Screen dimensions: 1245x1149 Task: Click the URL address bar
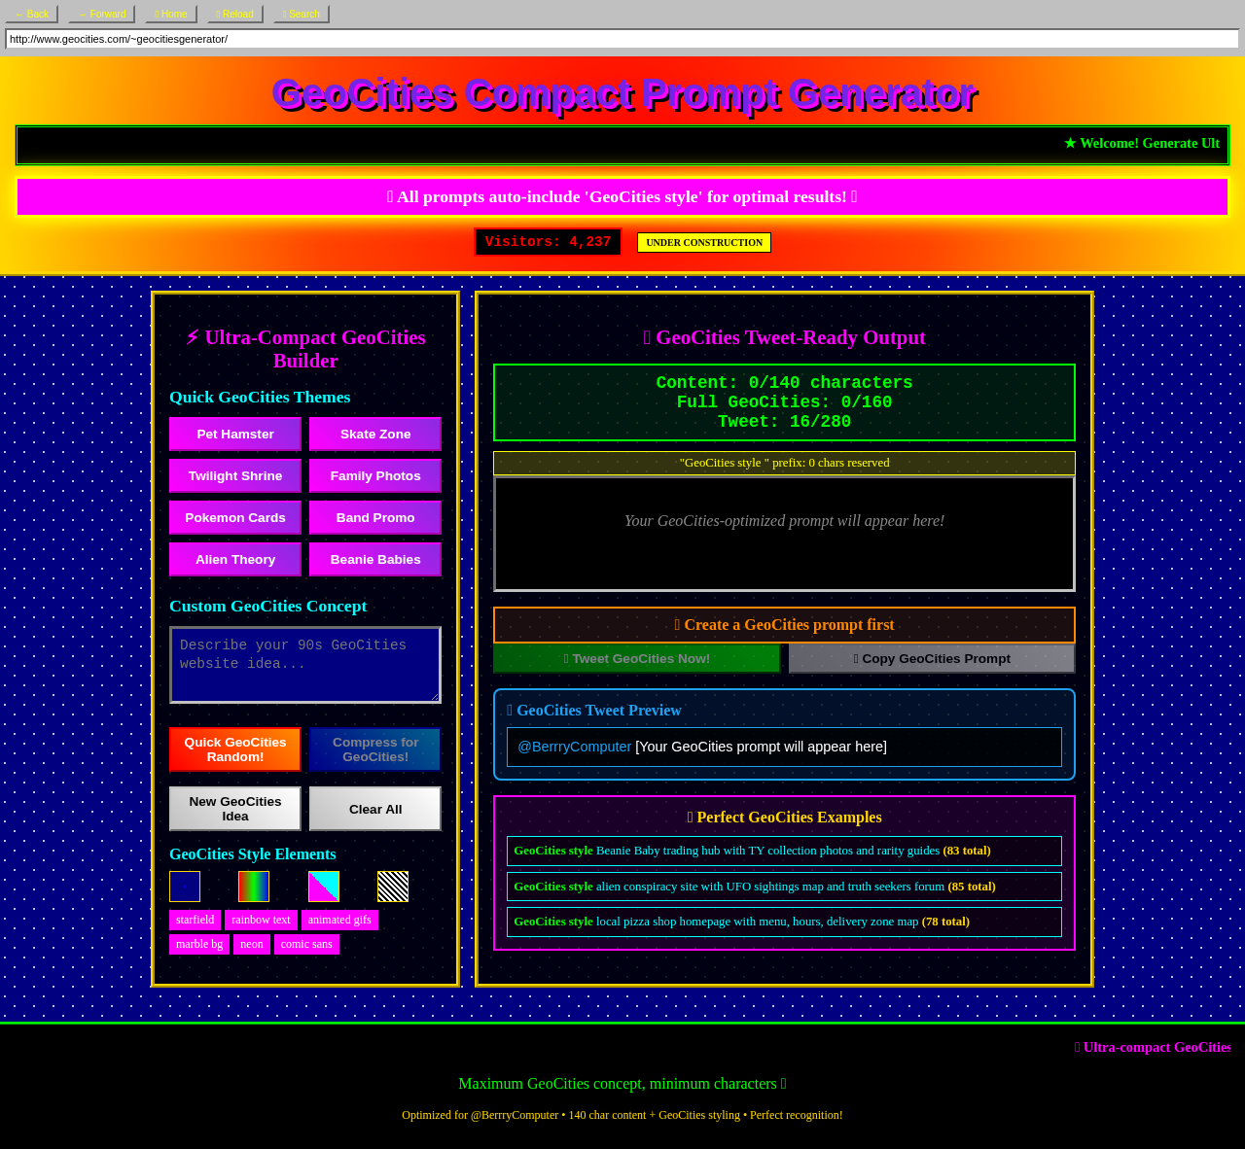pos(622,37)
